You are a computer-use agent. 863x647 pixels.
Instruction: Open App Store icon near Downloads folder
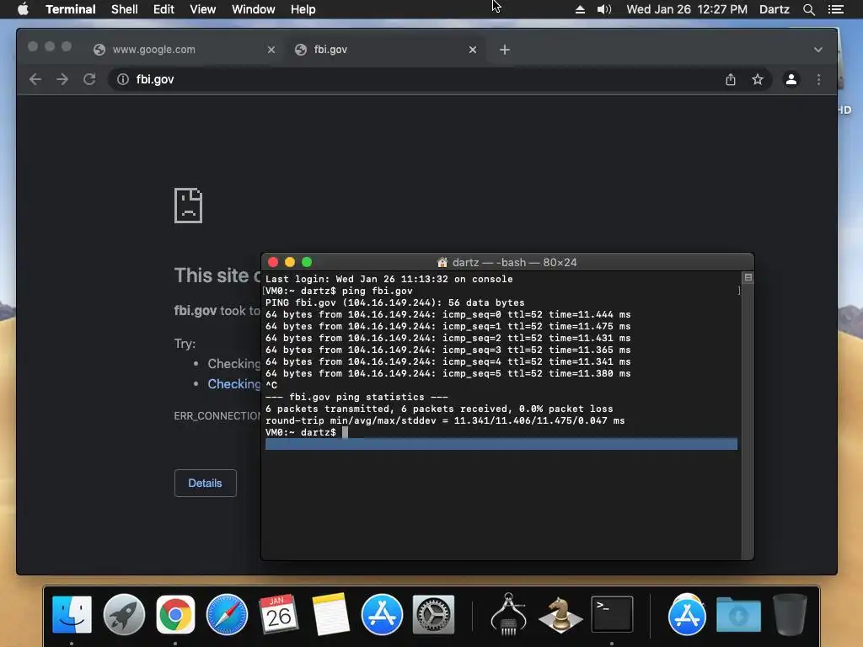click(686, 614)
